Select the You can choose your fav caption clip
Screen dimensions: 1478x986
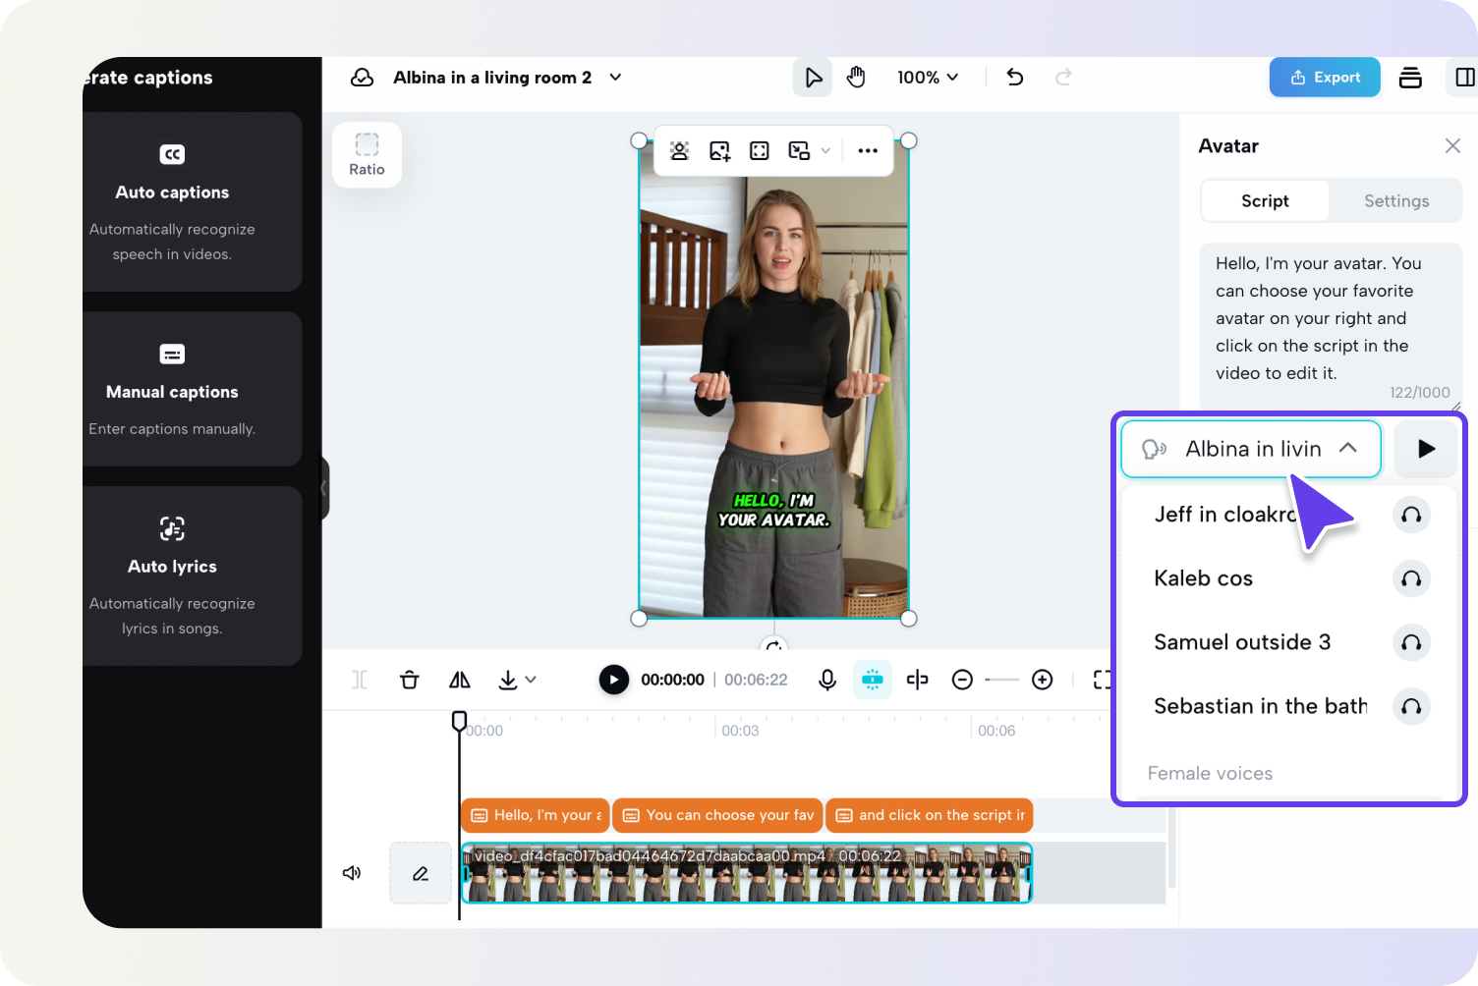717,815
